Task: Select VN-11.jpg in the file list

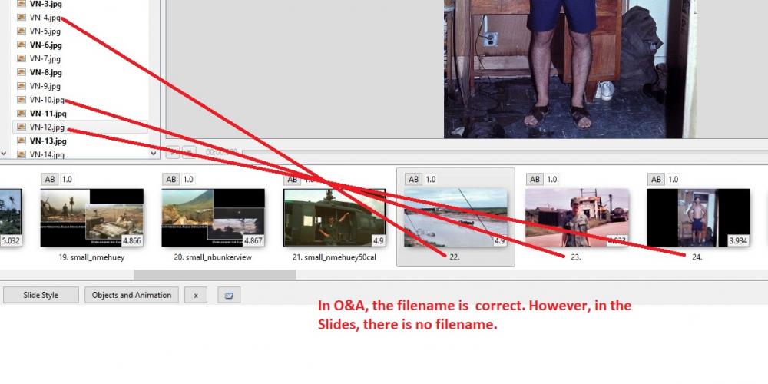Action: click(48, 114)
